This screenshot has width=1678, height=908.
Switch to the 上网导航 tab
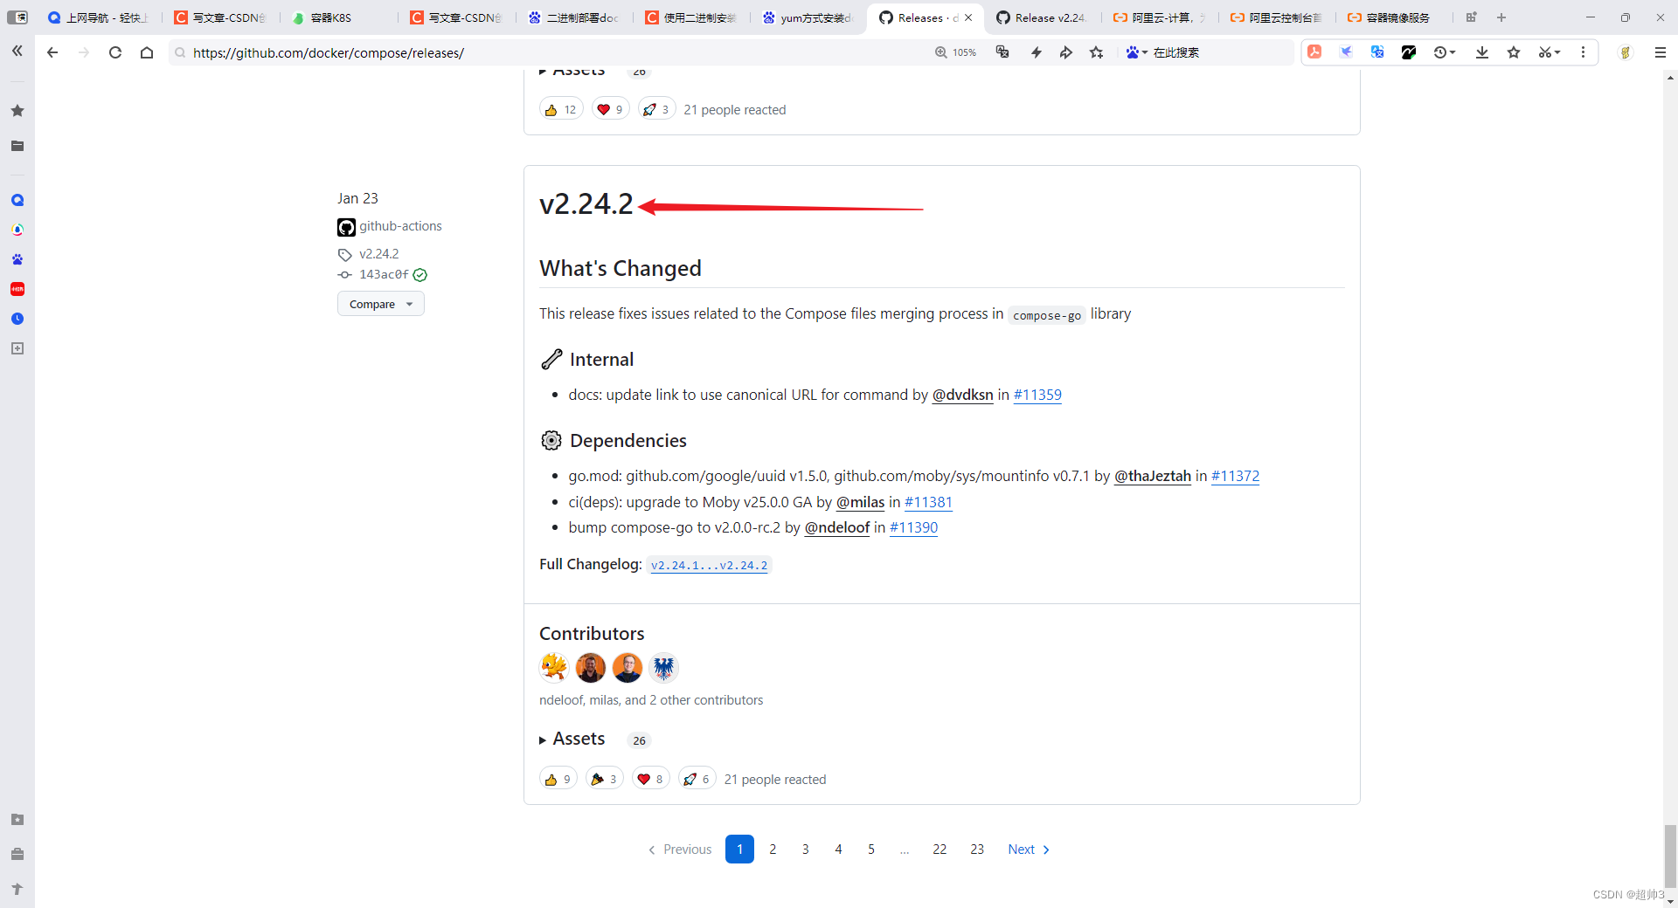pyautogui.click(x=99, y=17)
